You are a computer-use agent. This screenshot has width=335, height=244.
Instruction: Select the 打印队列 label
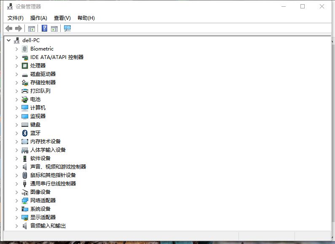pyautogui.click(x=40, y=91)
